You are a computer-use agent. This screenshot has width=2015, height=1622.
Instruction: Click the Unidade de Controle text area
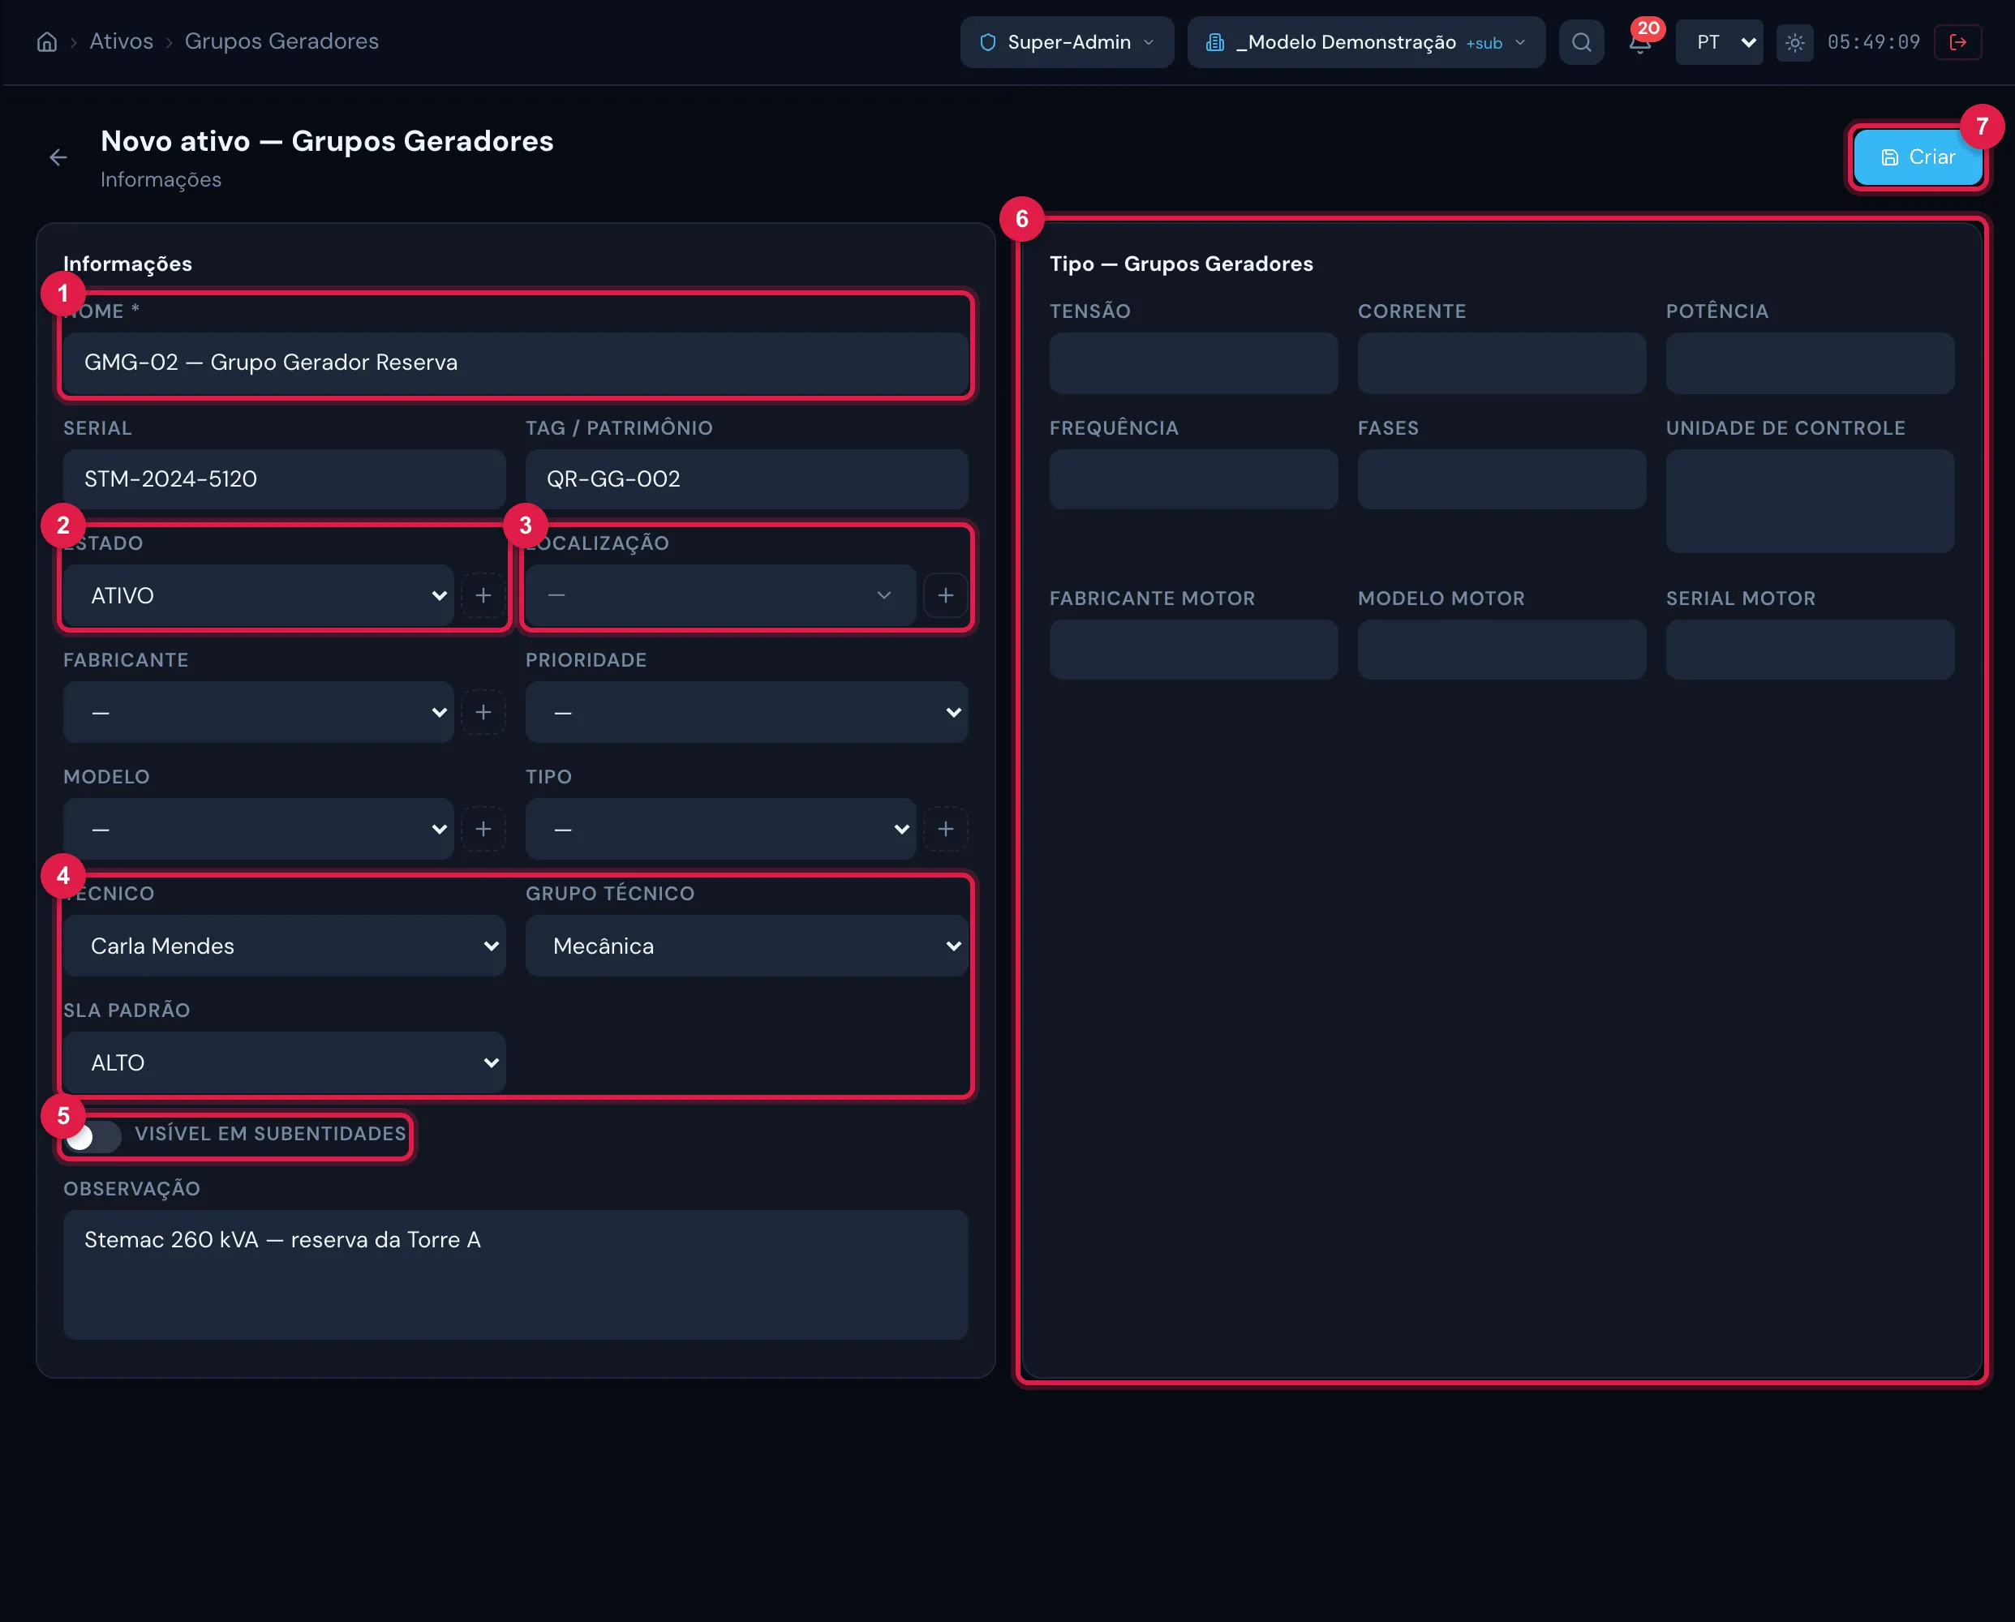point(1810,501)
